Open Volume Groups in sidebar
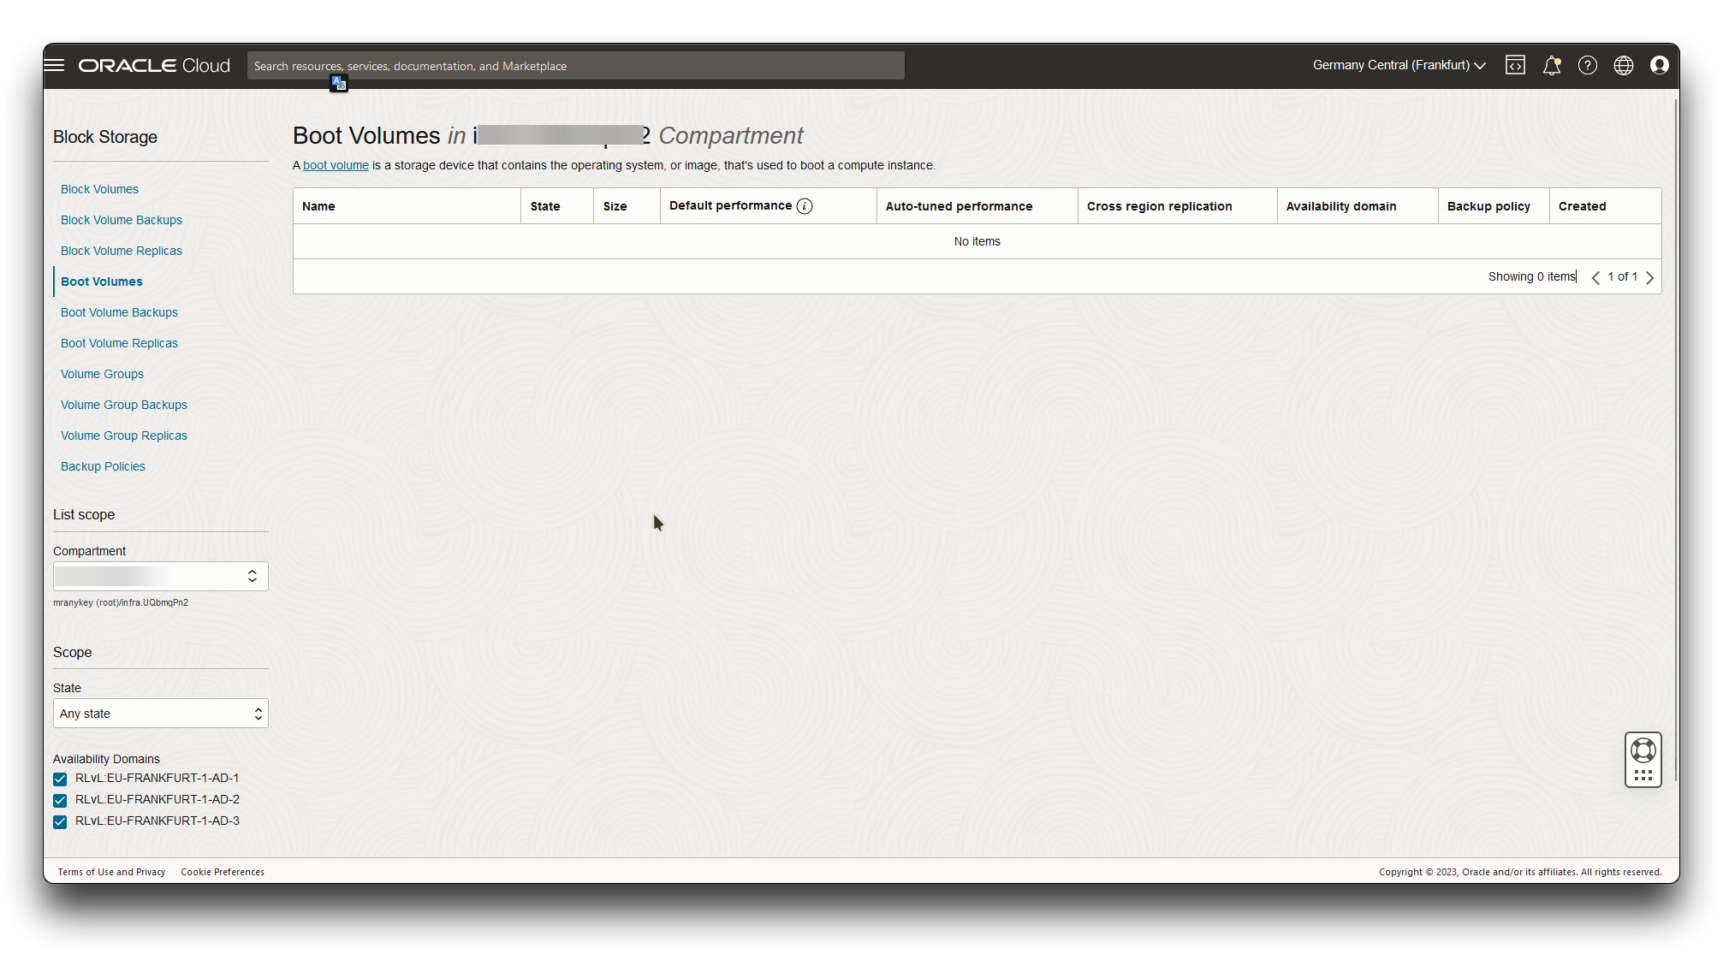1723x954 pixels. (x=102, y=374)
